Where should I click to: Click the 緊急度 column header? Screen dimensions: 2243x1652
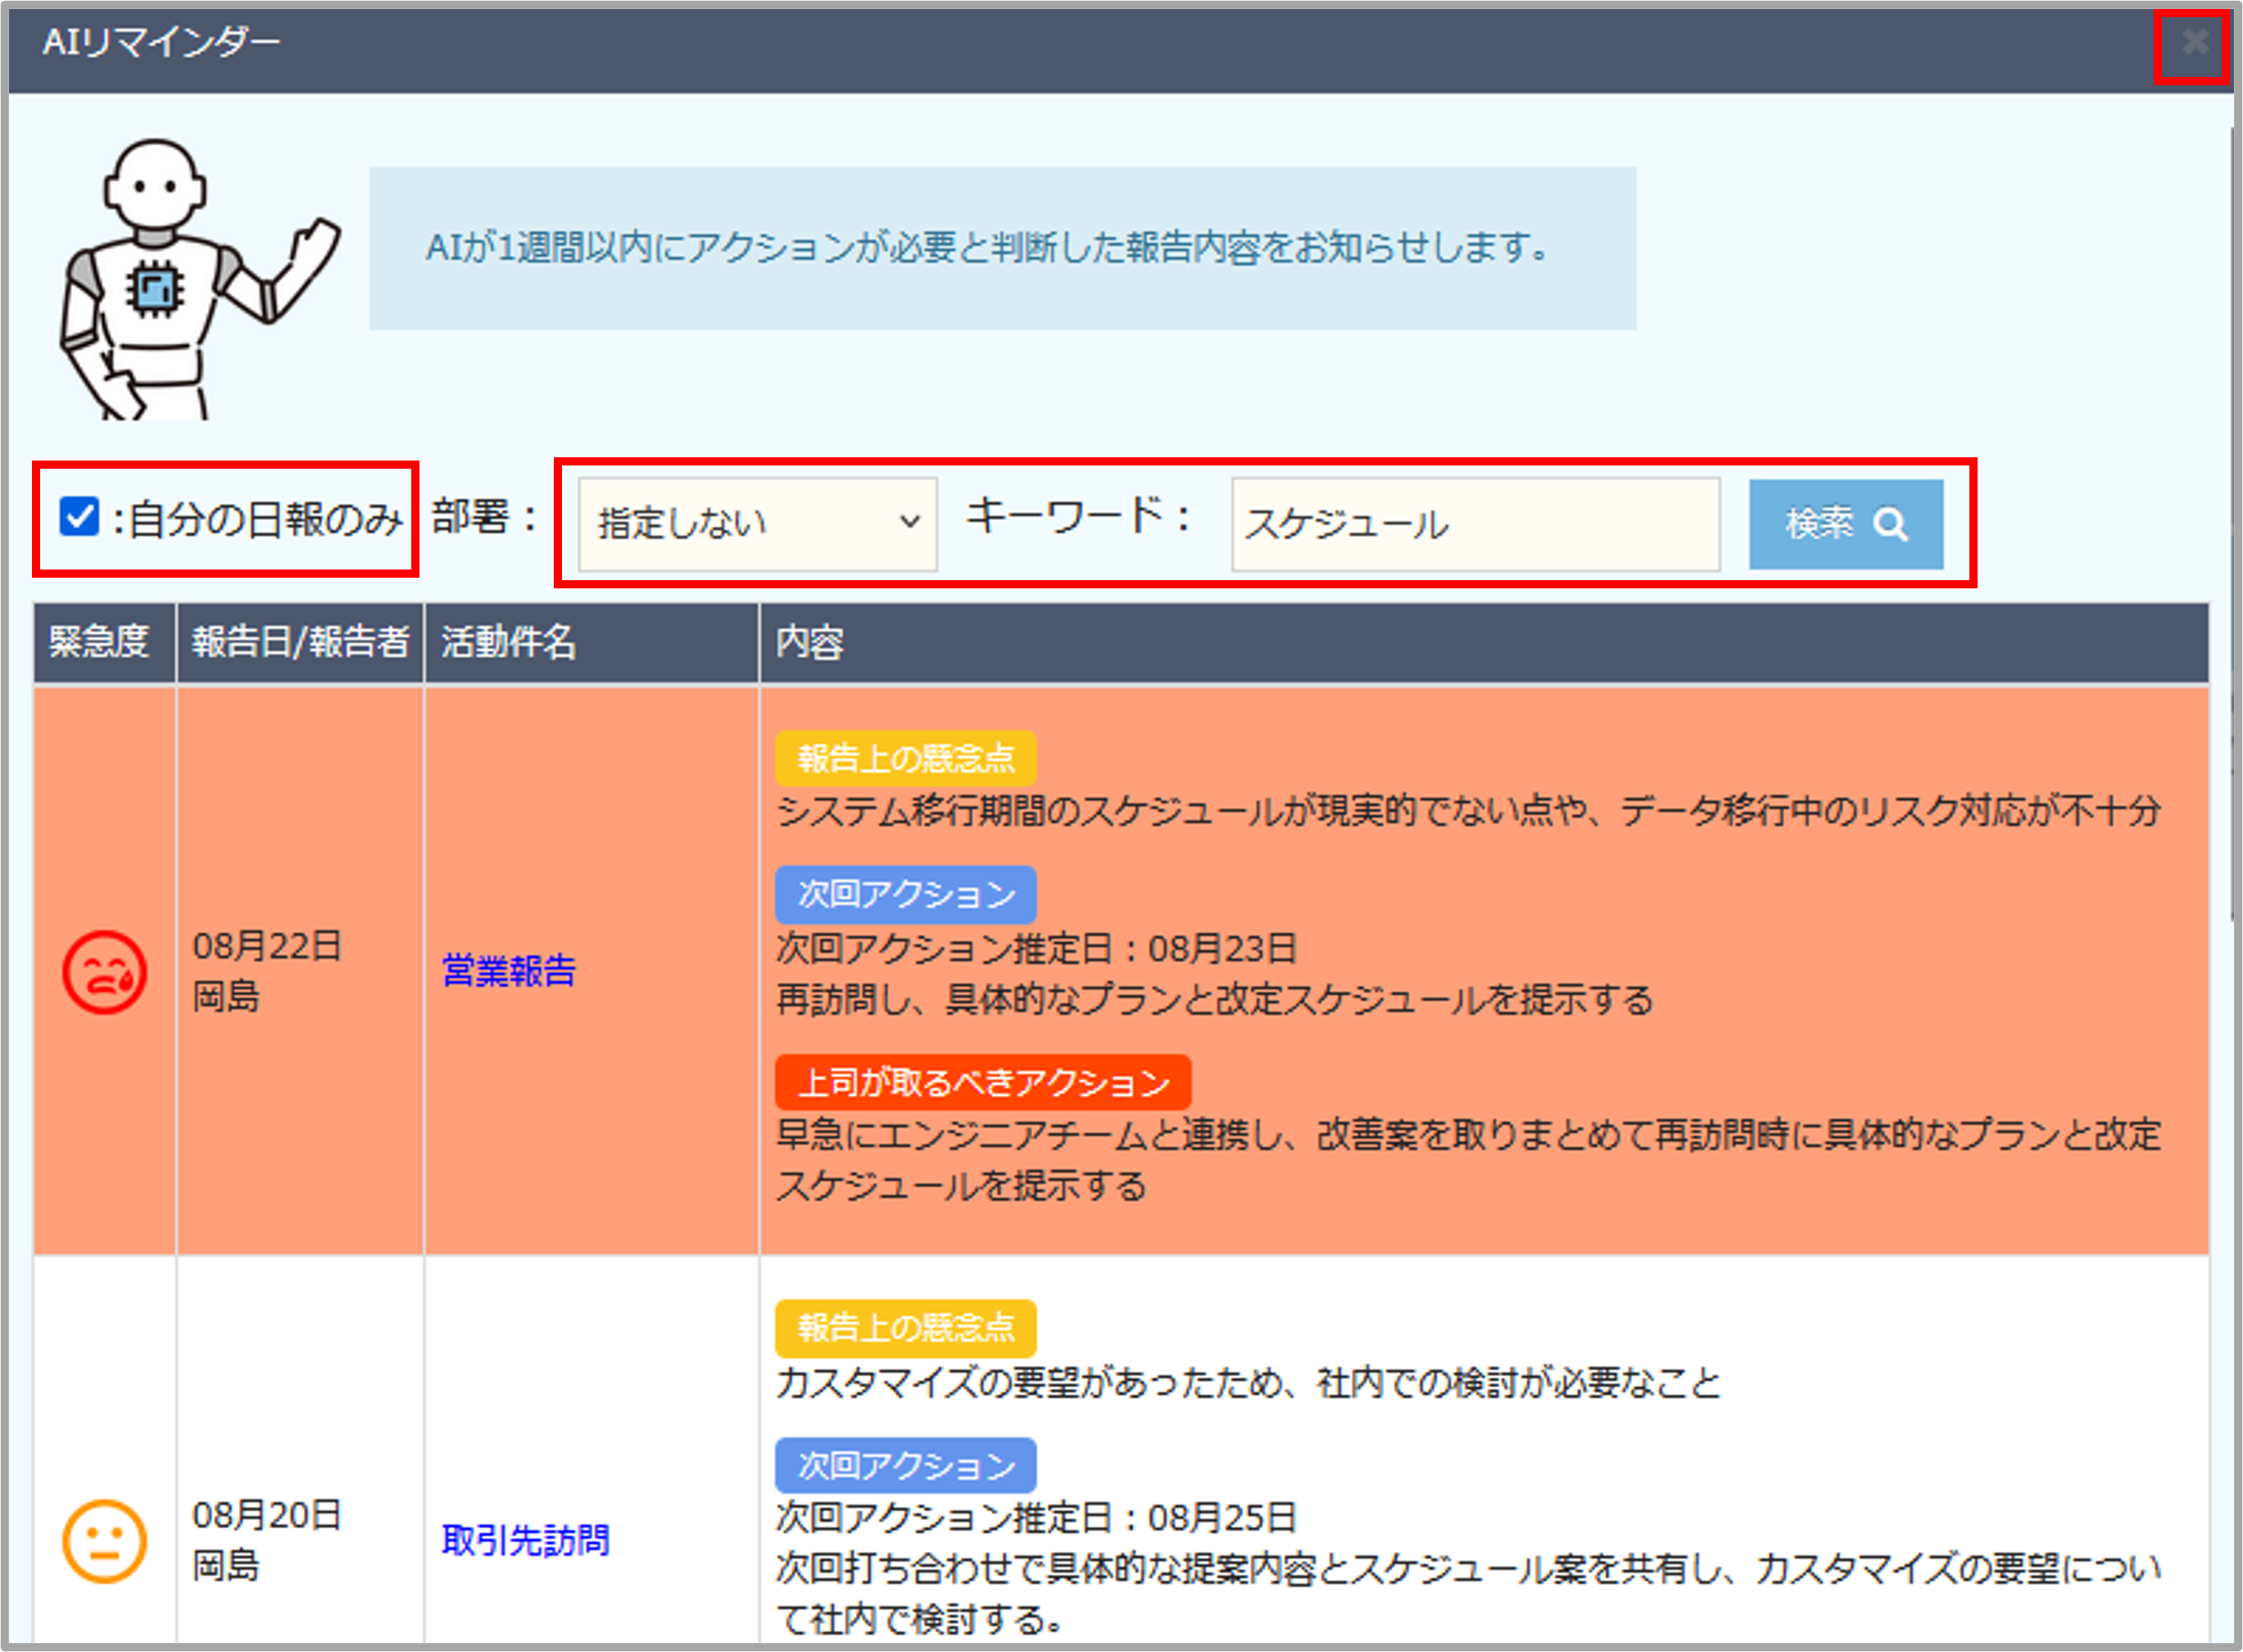pyautogui.click(x=100, y=642)
